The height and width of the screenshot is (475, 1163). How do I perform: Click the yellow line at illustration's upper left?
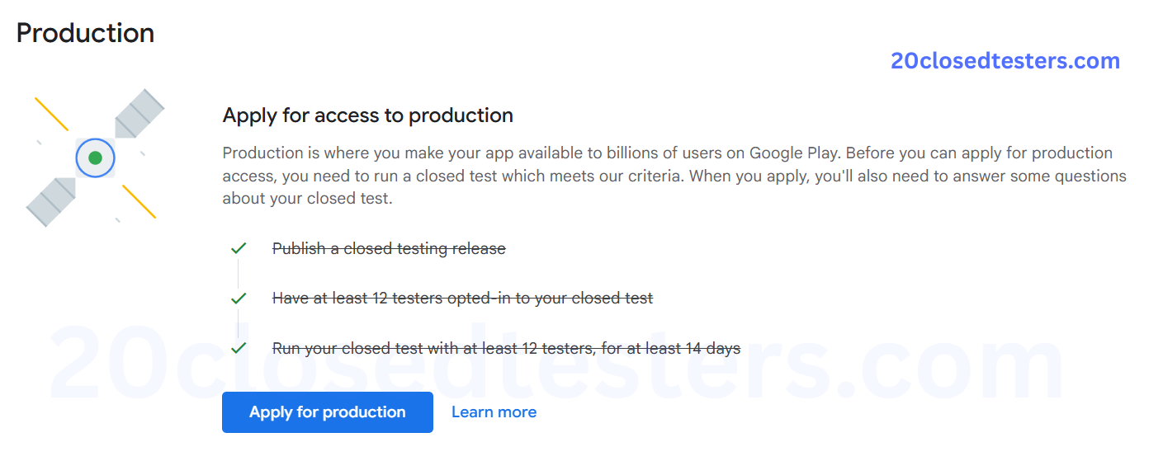51,114
